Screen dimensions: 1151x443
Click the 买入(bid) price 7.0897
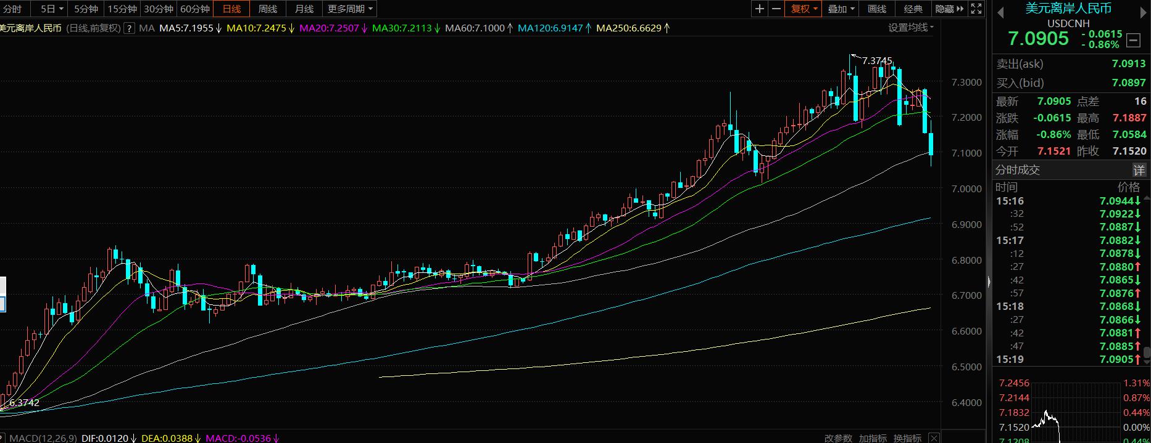[1129, 83]
